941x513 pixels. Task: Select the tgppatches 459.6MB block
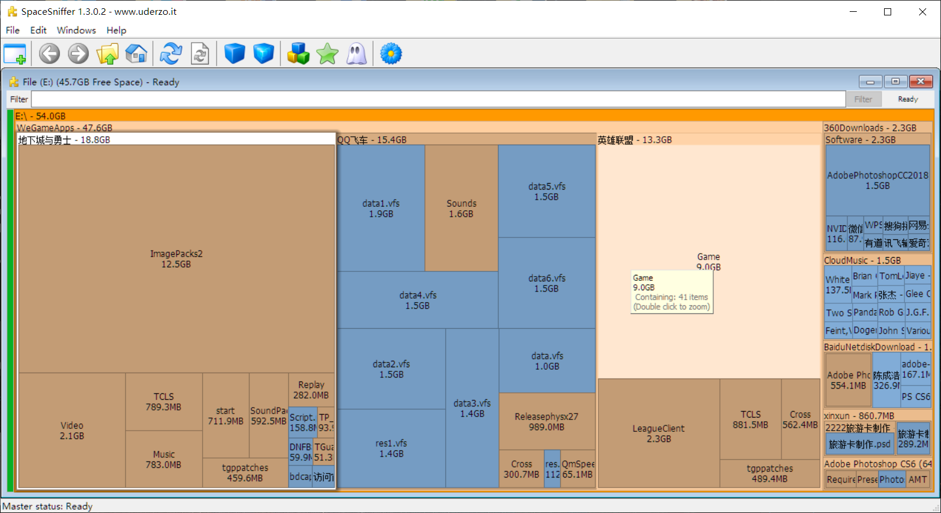click(245, 473)
